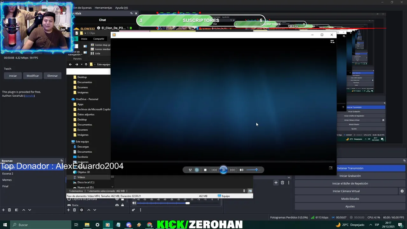Open recent locations dropdown in File Explorer
This screenshot has width=407, height=229.
81,64
